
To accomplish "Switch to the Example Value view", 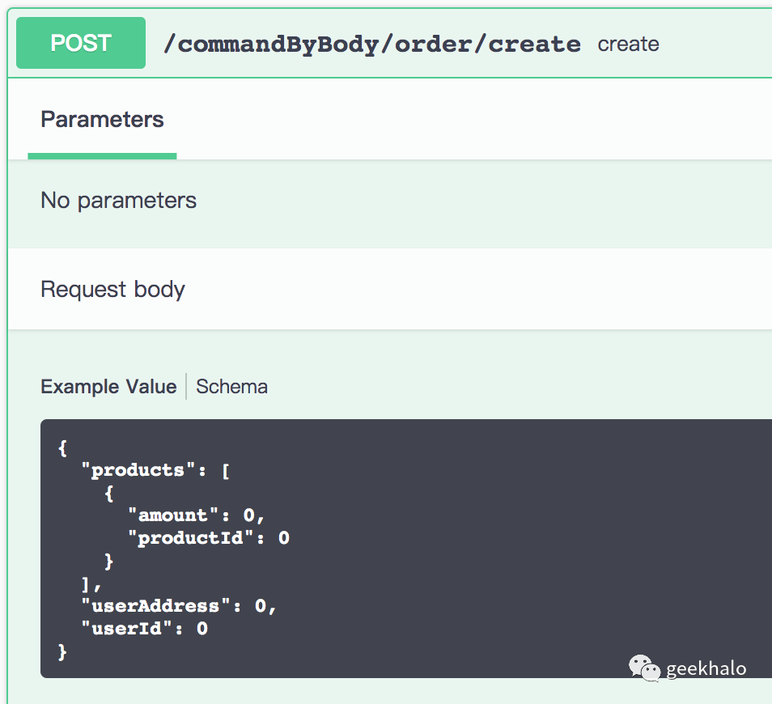I will [x=108, y=387].
